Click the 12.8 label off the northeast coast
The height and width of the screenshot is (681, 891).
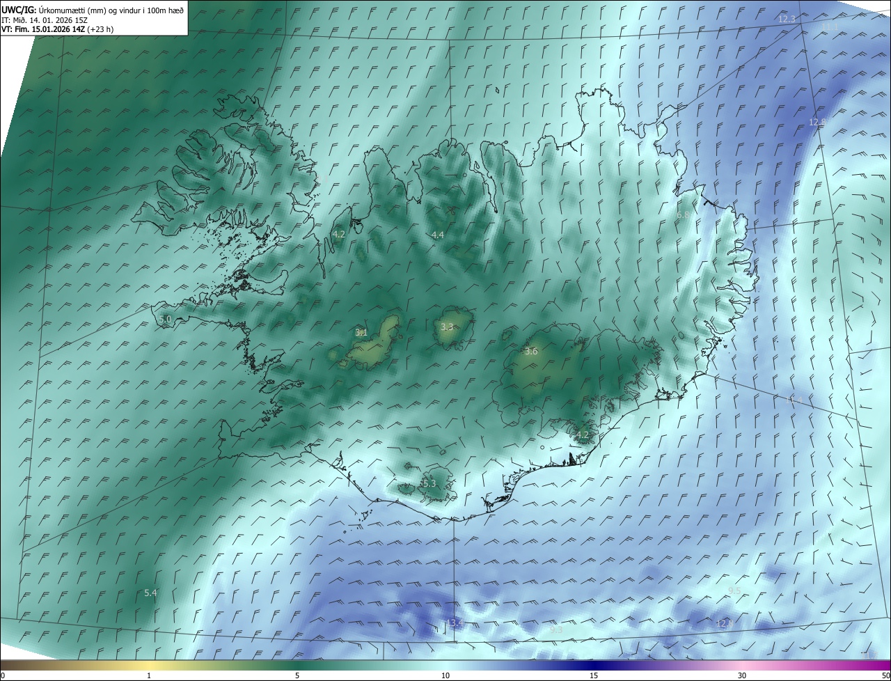pos(818,122)
